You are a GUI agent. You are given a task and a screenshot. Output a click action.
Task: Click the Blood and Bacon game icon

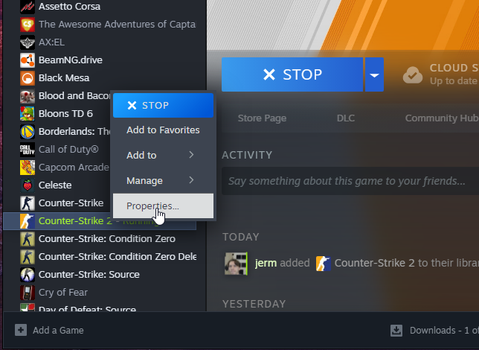[28, 96]
